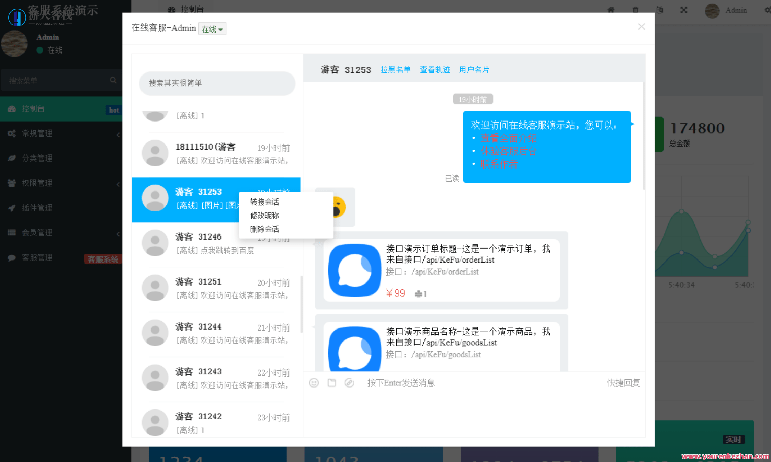Select 分类管理 in the sidebar
Viewport: 771px width, 462px height.
tap(37, 158)
